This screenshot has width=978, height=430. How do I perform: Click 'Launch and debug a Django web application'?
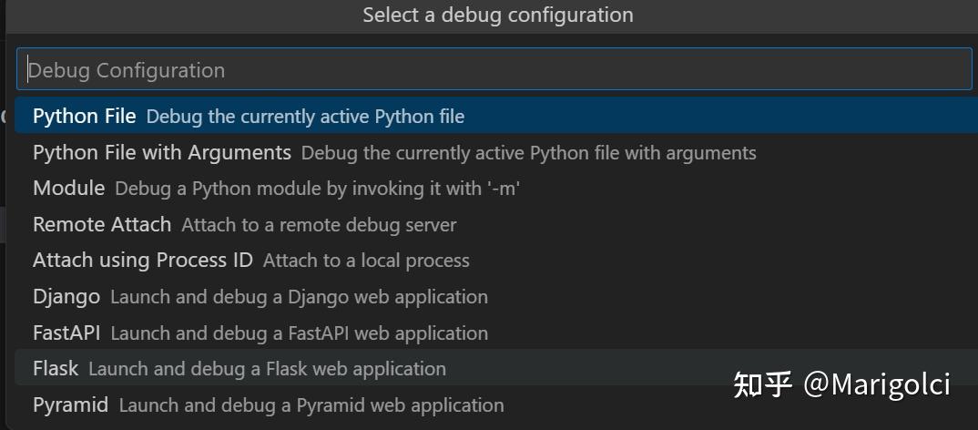tap(299, 297)
